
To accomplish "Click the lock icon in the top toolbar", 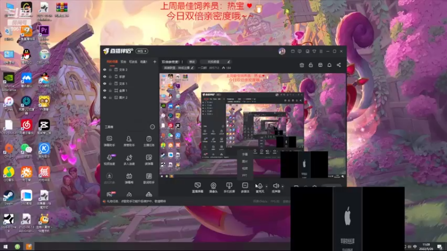I will pos(311,65).
